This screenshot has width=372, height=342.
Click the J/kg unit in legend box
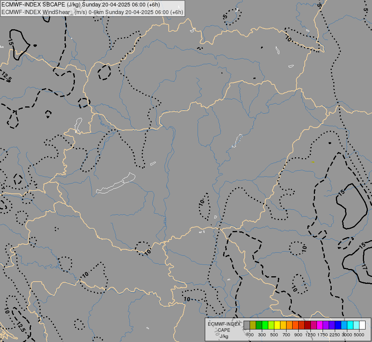click(x=224, y=336)
